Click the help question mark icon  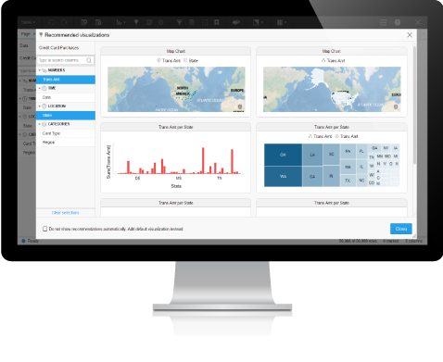(x=398, y=22)
